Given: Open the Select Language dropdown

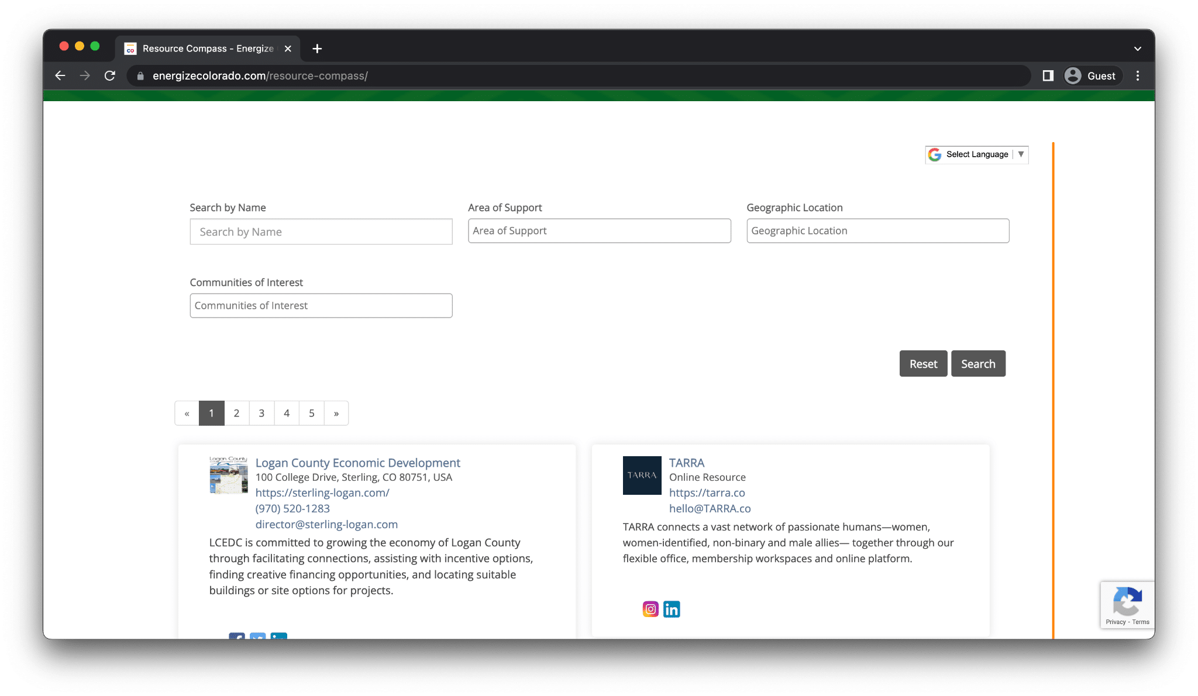Looking at the screenshot, I should [977, 154].
